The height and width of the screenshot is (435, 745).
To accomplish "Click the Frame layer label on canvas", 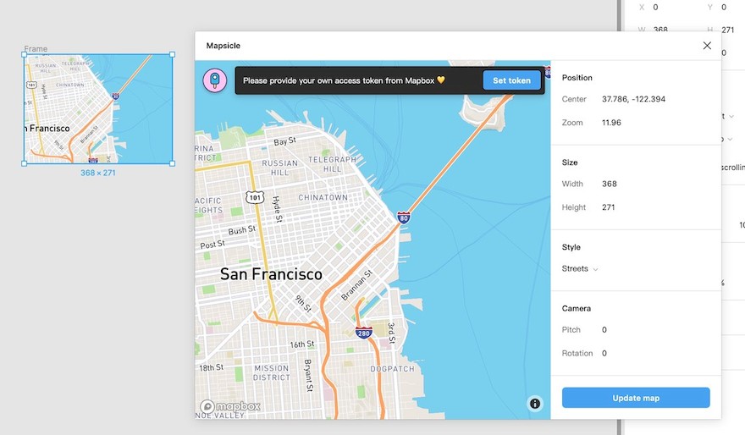I will (36, 48).
